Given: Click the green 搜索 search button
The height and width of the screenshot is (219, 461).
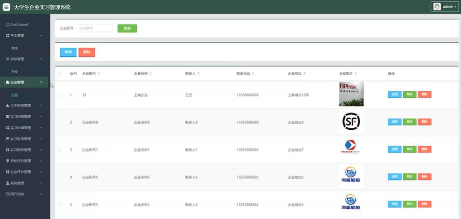Looking at the screenshot, I should tap(127, 28).
